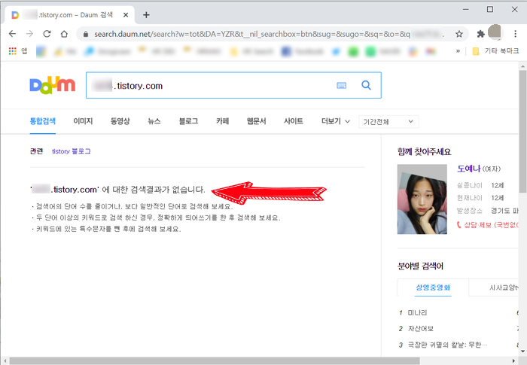This screenshot has width=527, height=365.
Task: Close the Daum search tab
Action: [126, 15]
